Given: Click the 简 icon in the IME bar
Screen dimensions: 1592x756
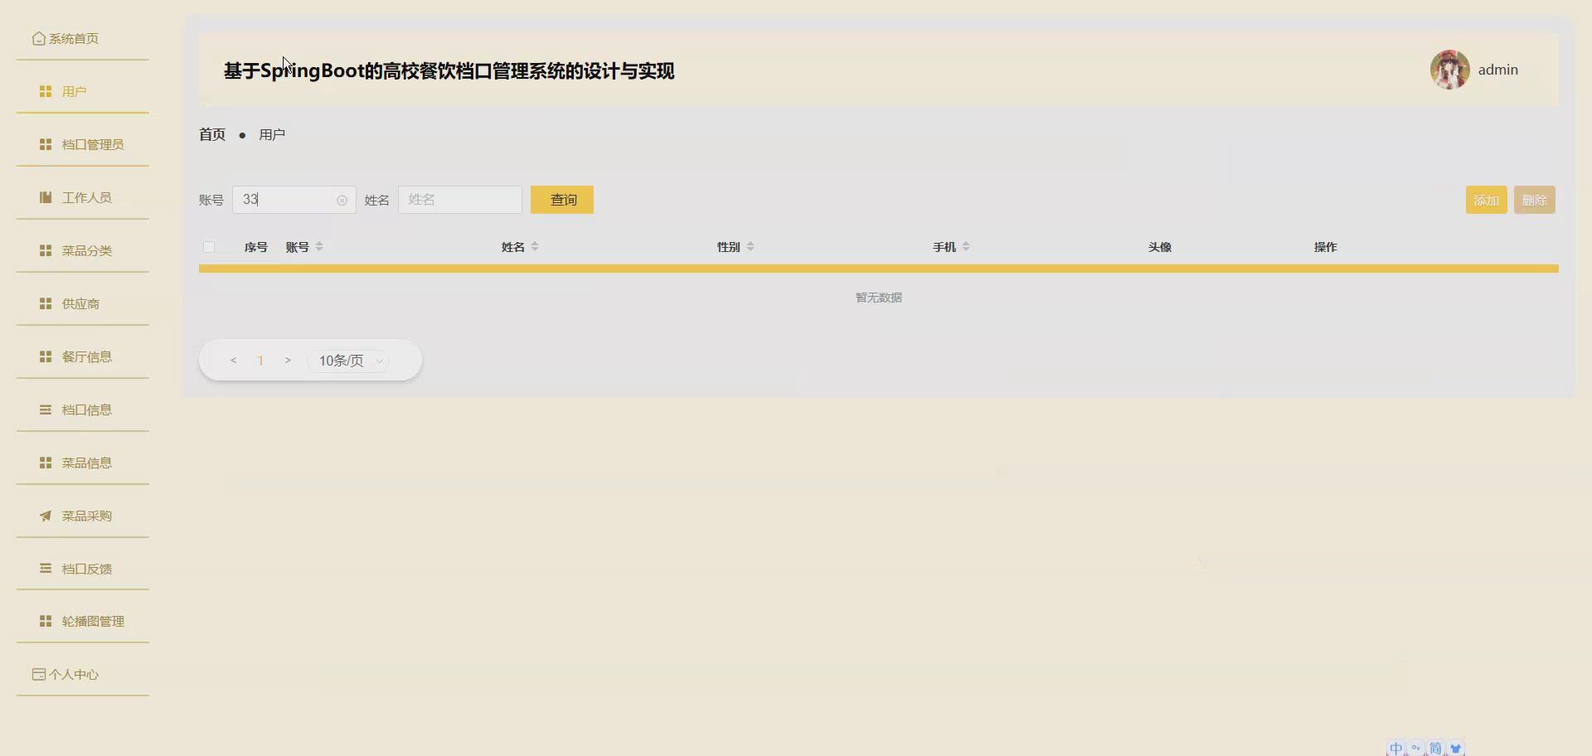Looking at the screenshot, I should 1435,749.
